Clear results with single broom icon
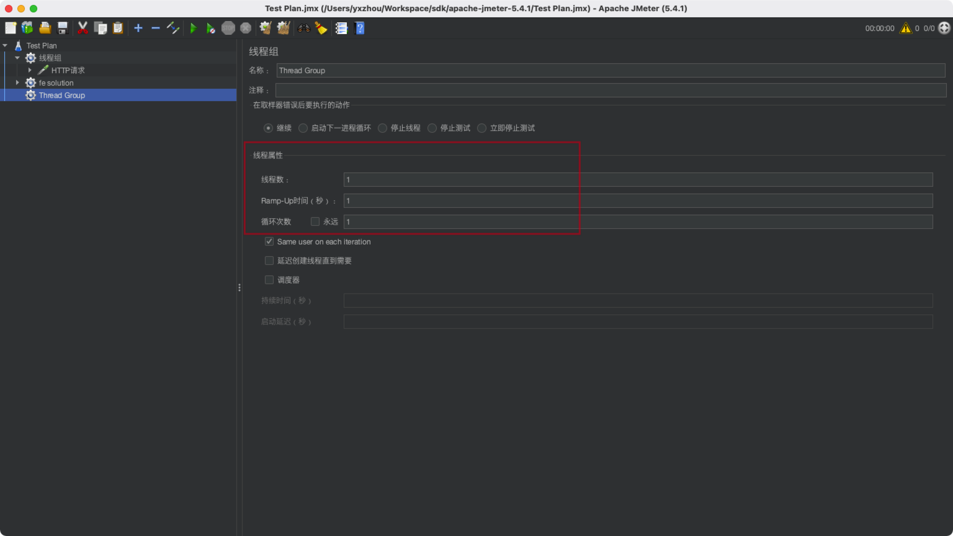Image resolution: width=953 pixels, height=536 pixels. [x=265, y=28]
